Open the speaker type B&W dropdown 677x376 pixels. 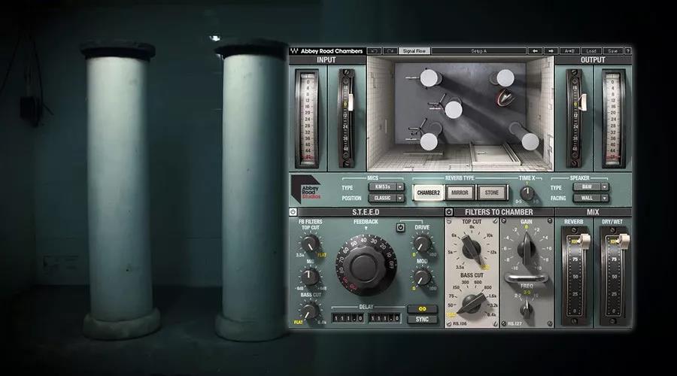click(590, 187)
